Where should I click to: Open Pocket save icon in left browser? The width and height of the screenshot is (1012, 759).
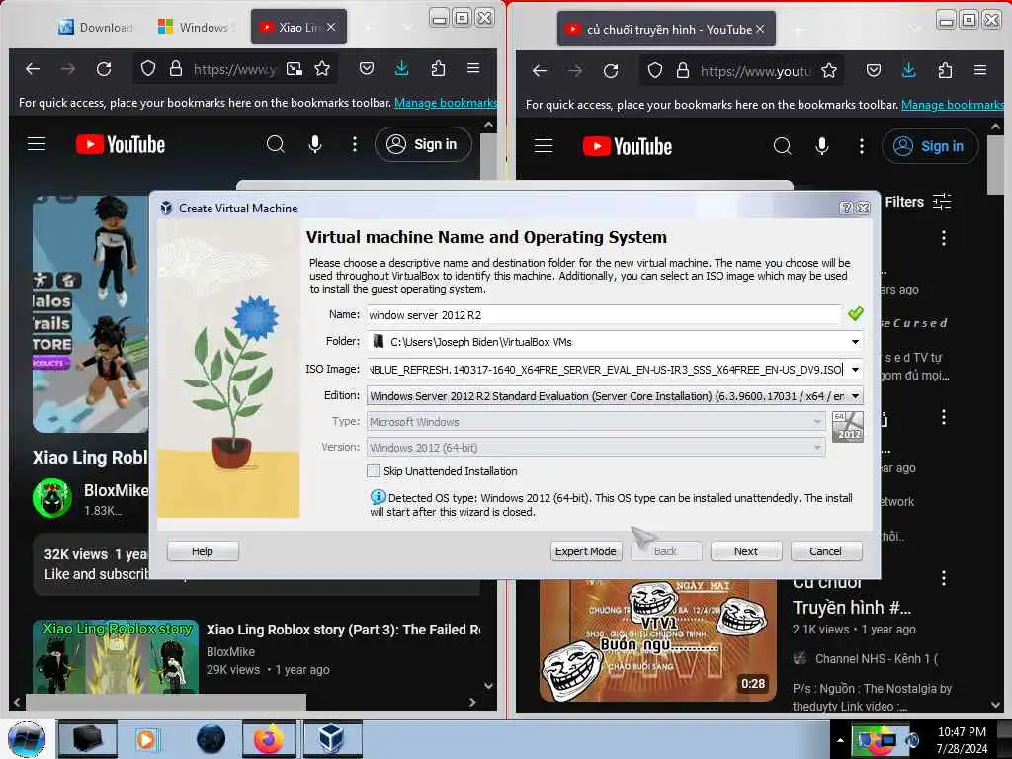[366, 68]
